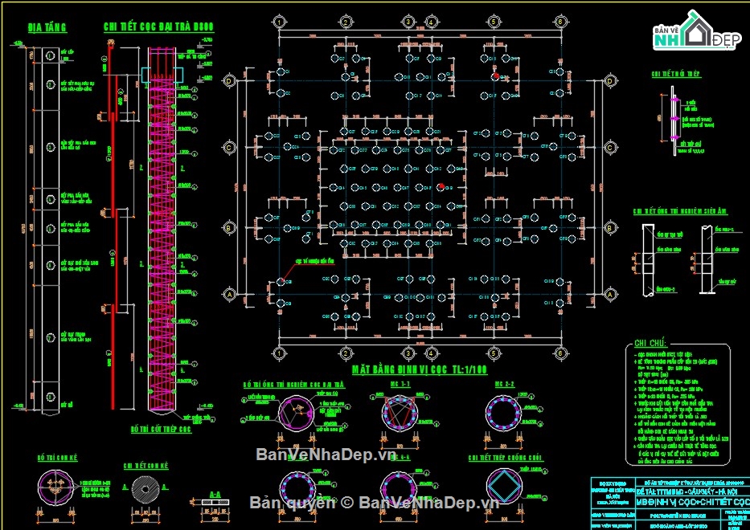Select the "BỐ TRÍ CON KÊ" heading
The height and width of the screenshot is (530, 750).
tap(57, 458)
